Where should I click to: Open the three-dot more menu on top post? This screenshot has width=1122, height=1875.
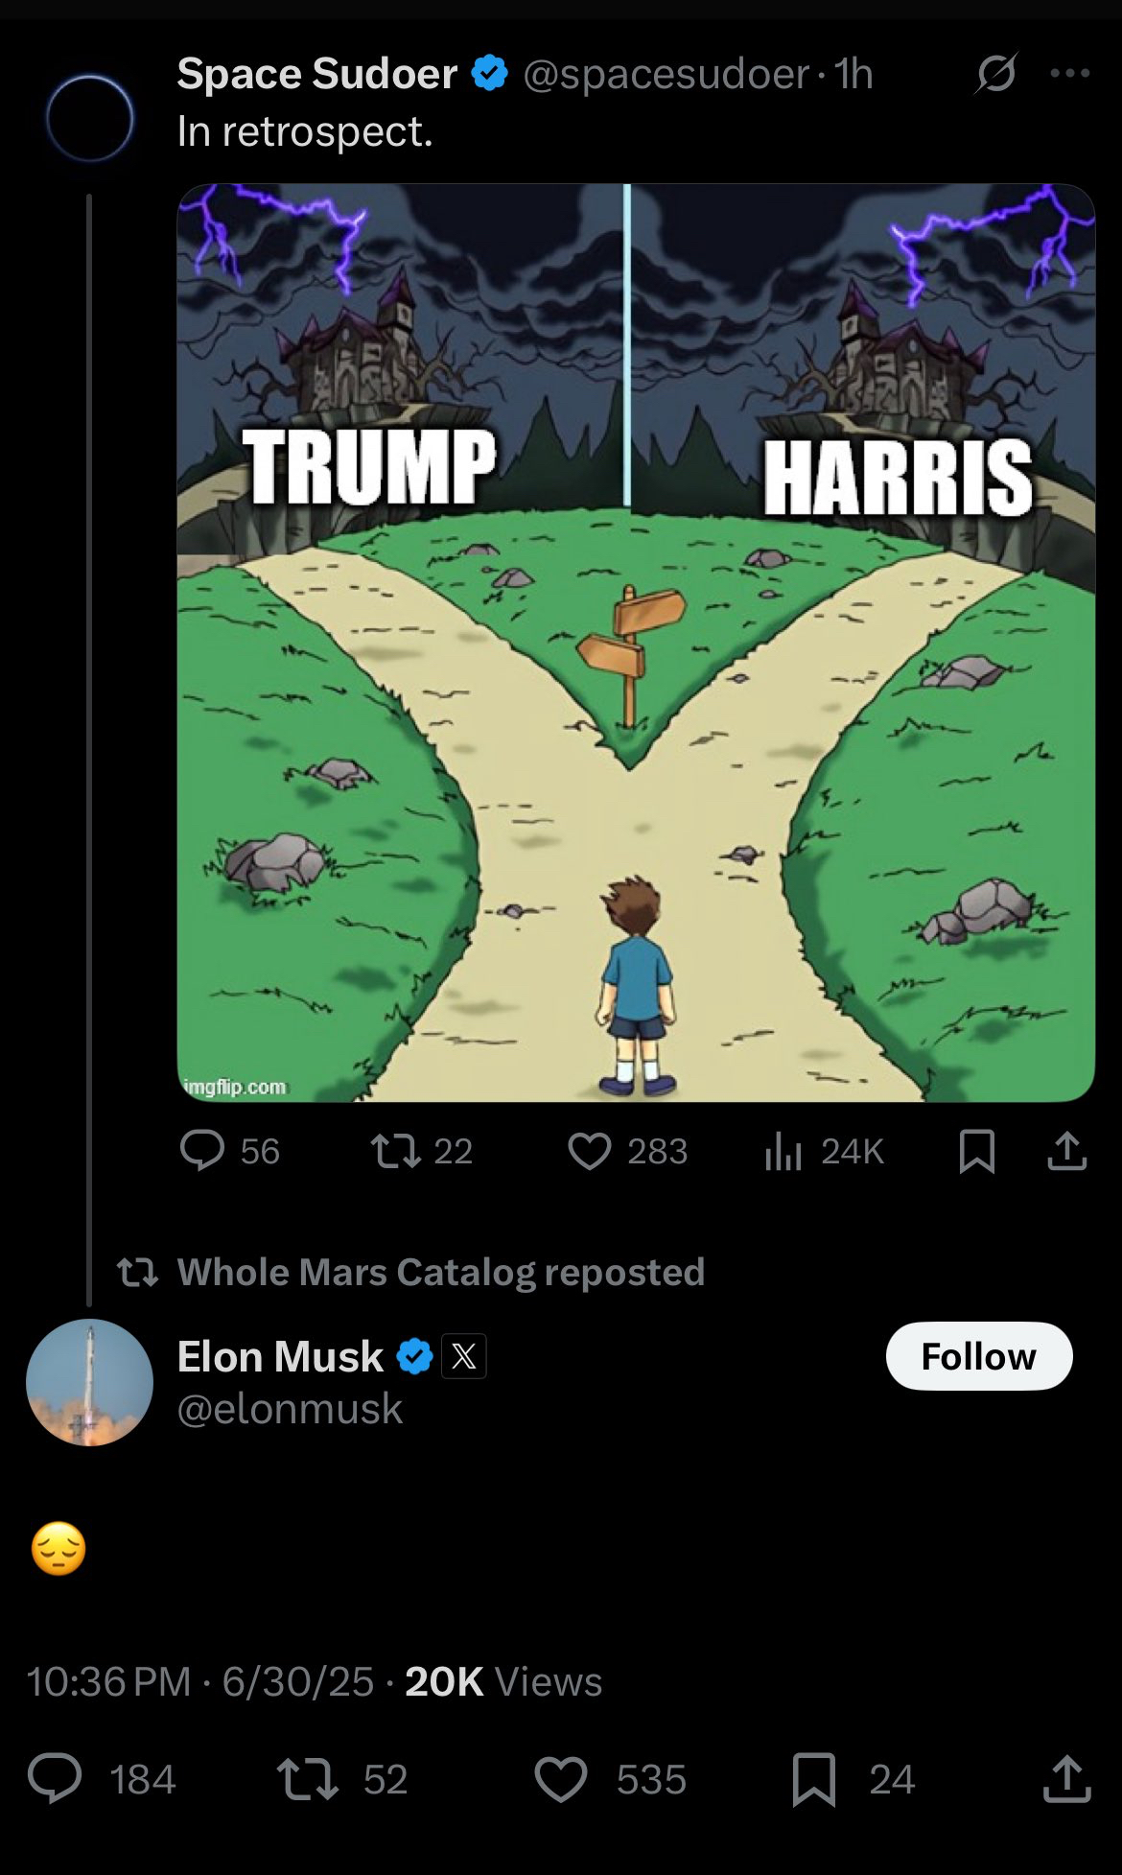point(1070,73)
